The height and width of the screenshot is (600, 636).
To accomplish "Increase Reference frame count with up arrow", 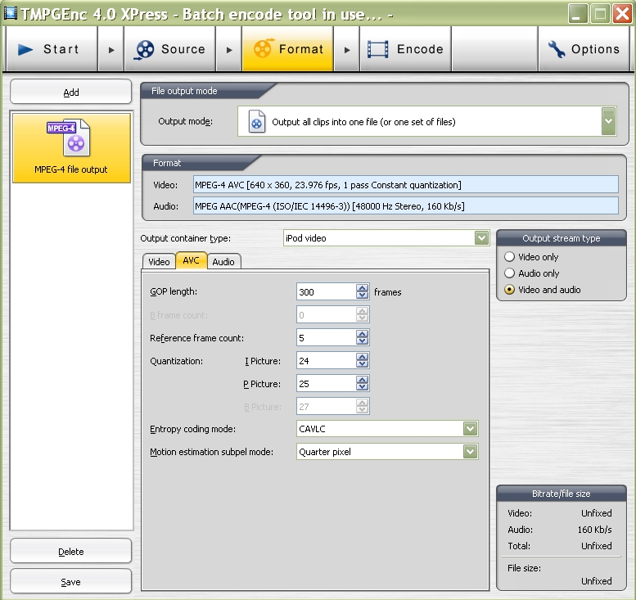I will pyautogui.click(x=363, y=333).
